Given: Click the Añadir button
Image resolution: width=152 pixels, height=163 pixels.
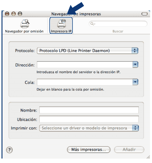Looking at the screenshot, I should point(129,149).
